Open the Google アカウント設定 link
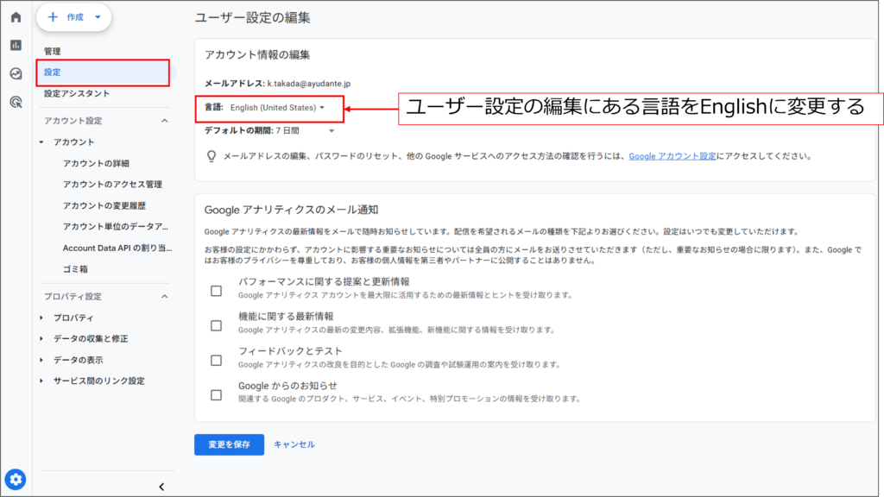 click(672, 157)
